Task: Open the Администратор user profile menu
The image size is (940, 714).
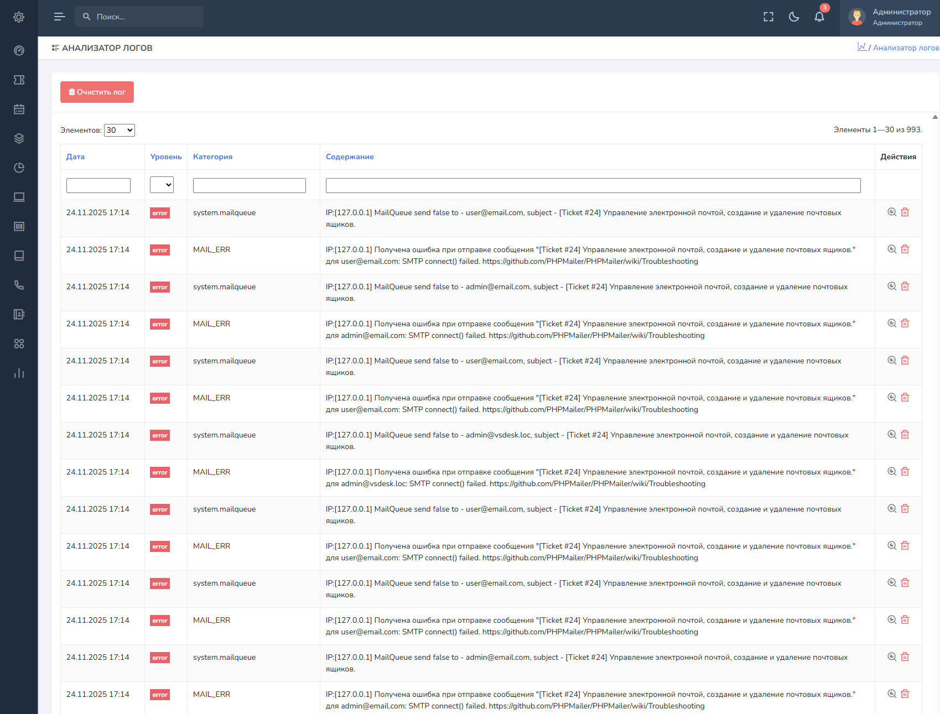Action: click(890, 17)
